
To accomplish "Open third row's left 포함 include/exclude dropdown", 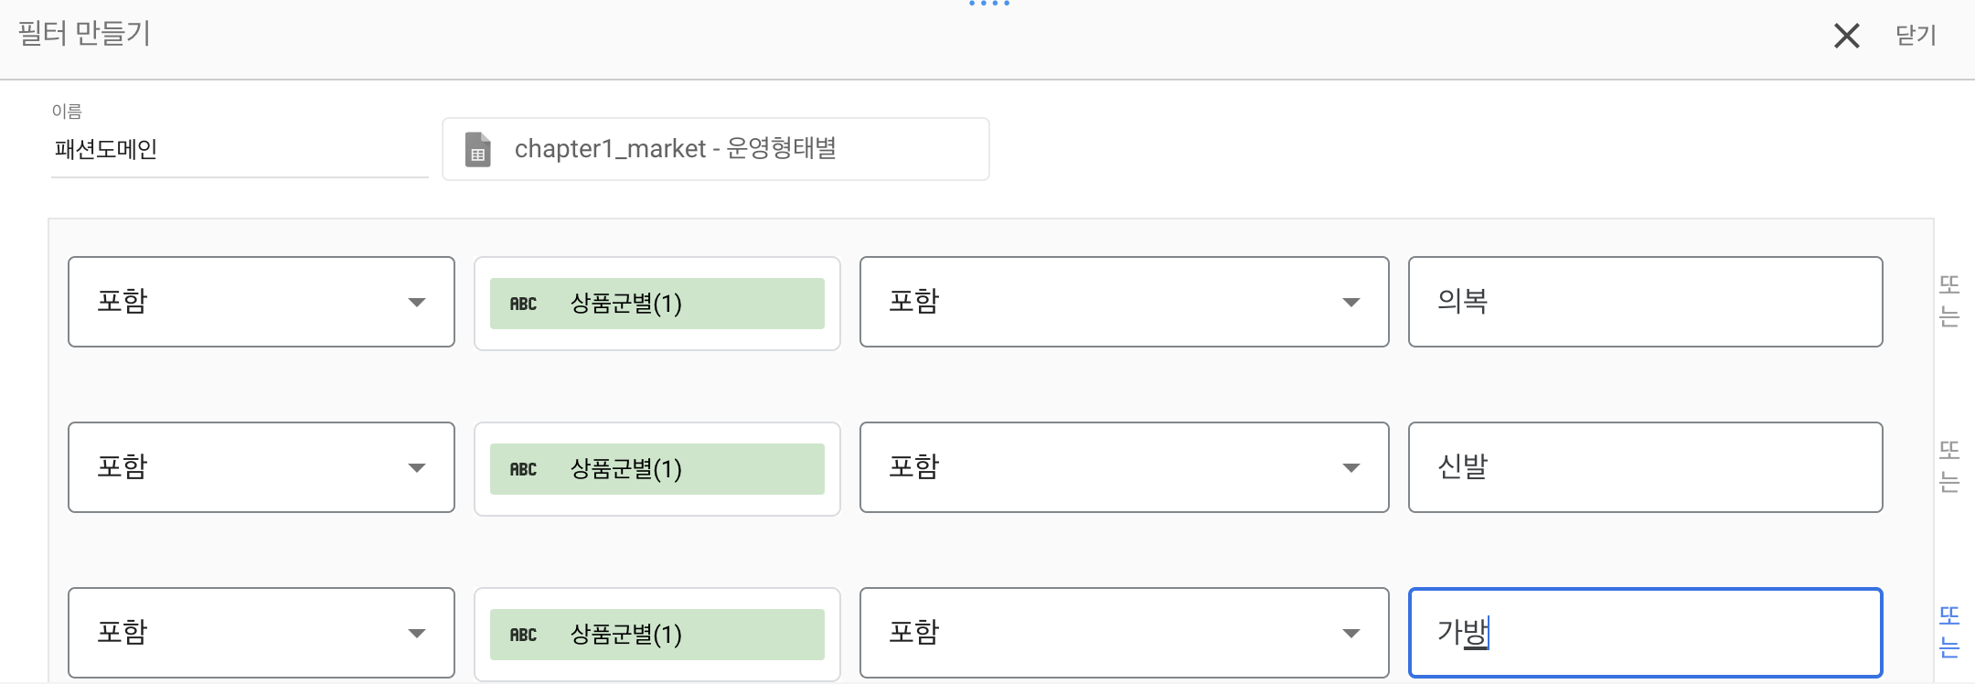I will coord(261,633).
